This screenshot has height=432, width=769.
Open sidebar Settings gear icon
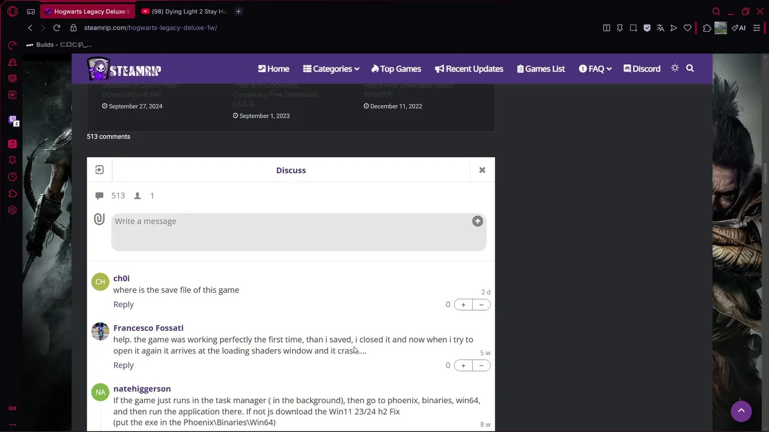click(13, 210)
